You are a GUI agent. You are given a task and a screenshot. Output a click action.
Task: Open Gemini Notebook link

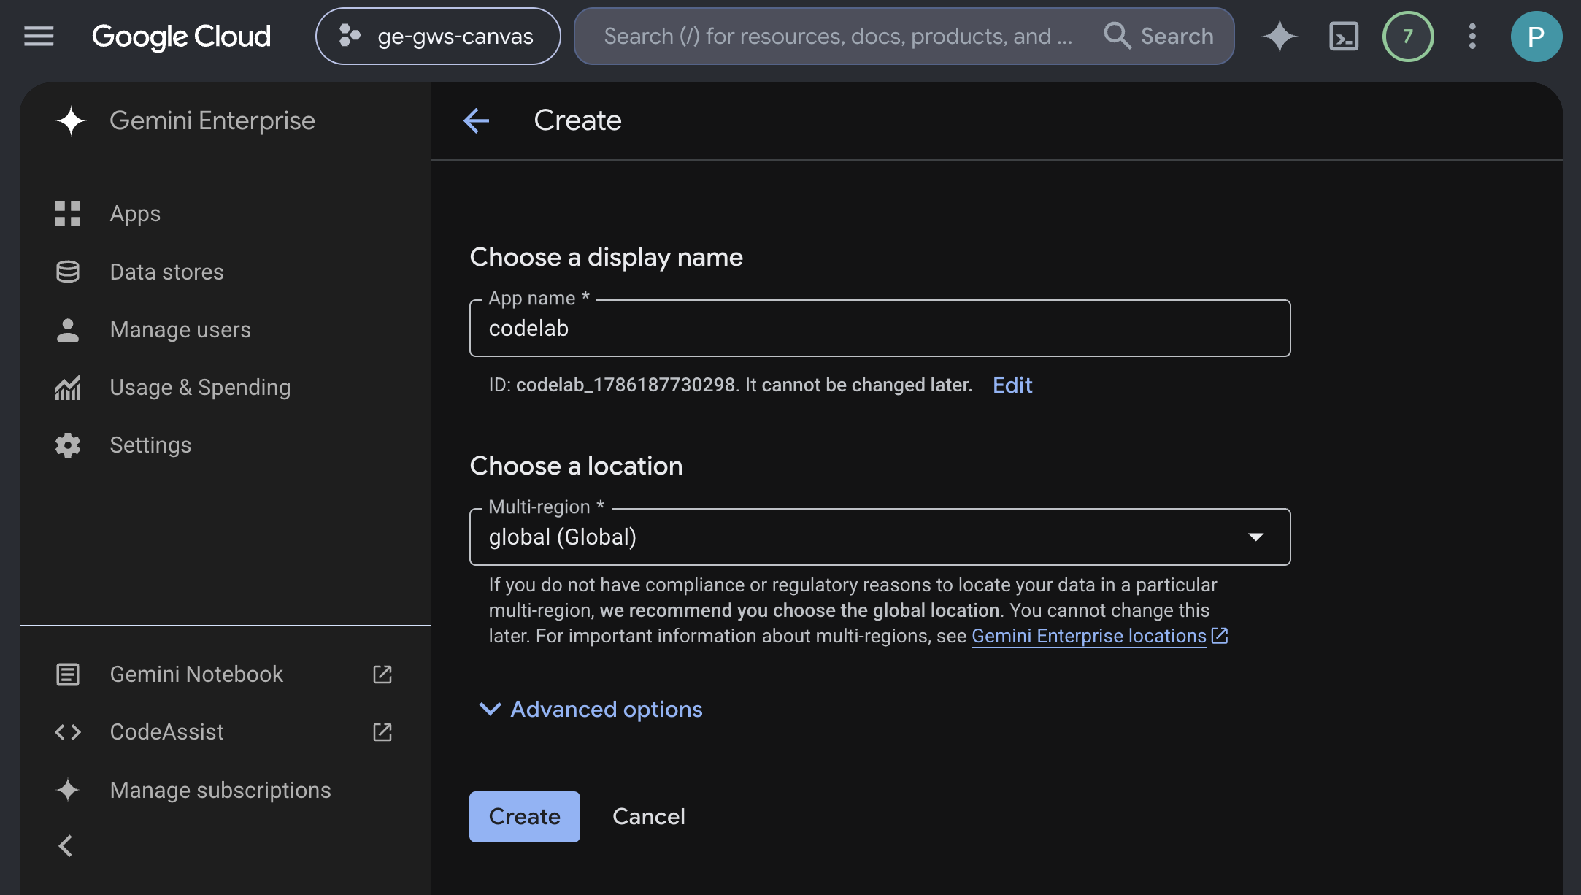(196, 674)
